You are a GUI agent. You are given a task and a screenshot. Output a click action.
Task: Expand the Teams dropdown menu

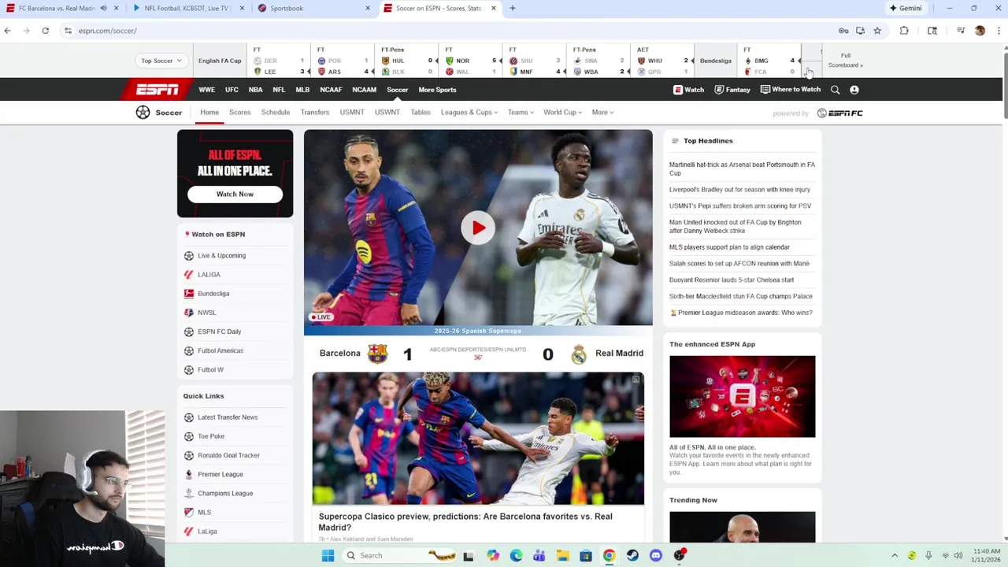pyautogui.click(x=521, y=113)
